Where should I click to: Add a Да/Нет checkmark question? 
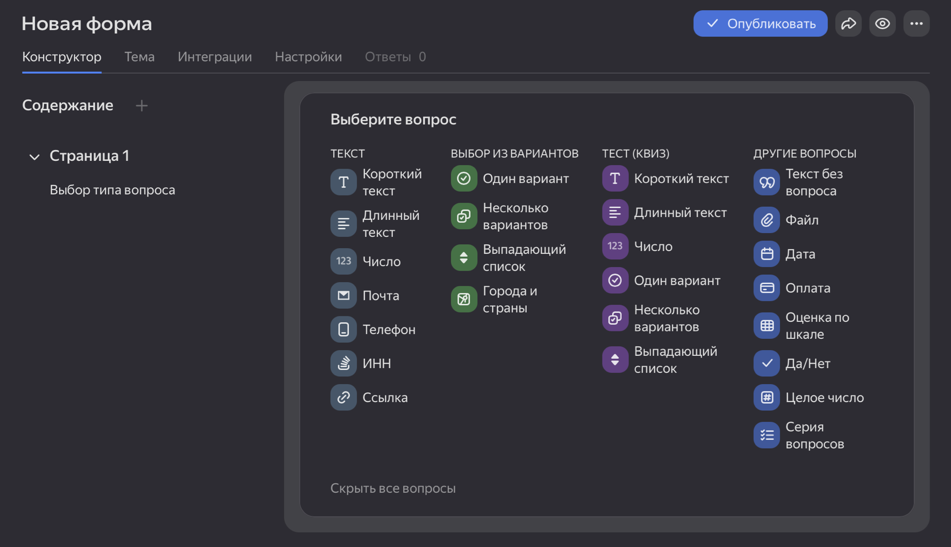coord(766,364)
